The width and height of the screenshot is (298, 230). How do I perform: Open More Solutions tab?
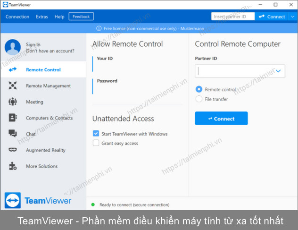point(43,166)
